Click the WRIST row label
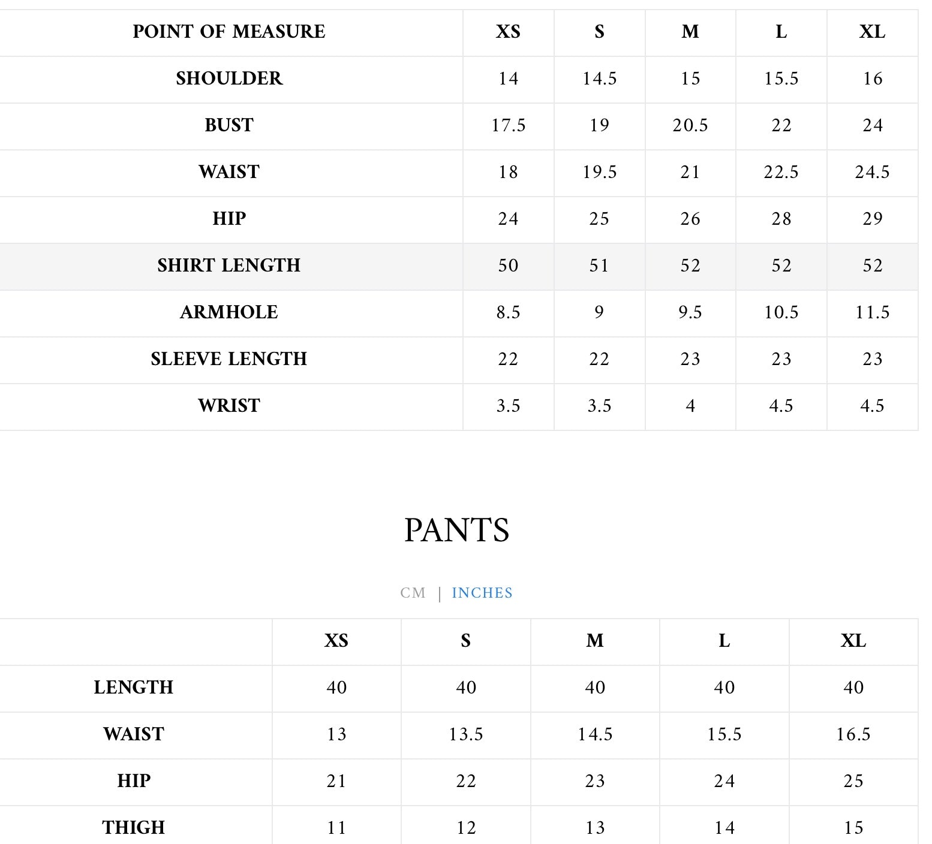This screenshot has width=932, height=844. pyautogui.click(x=229, y=406)
